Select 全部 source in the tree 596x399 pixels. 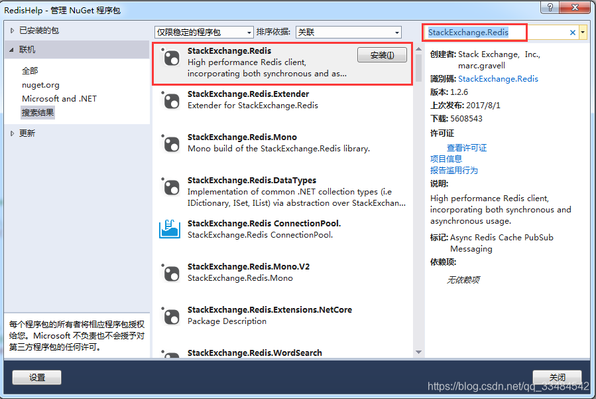tap(30, 71)
